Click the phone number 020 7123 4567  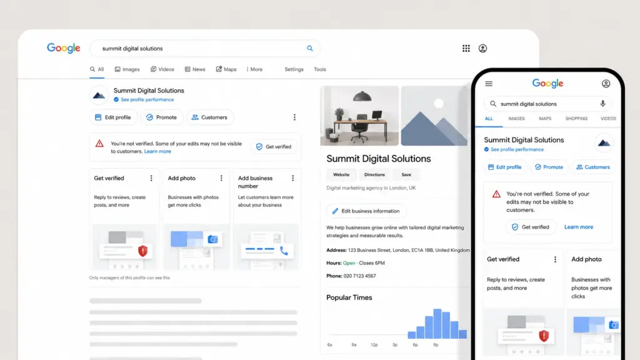click(359, 276)
